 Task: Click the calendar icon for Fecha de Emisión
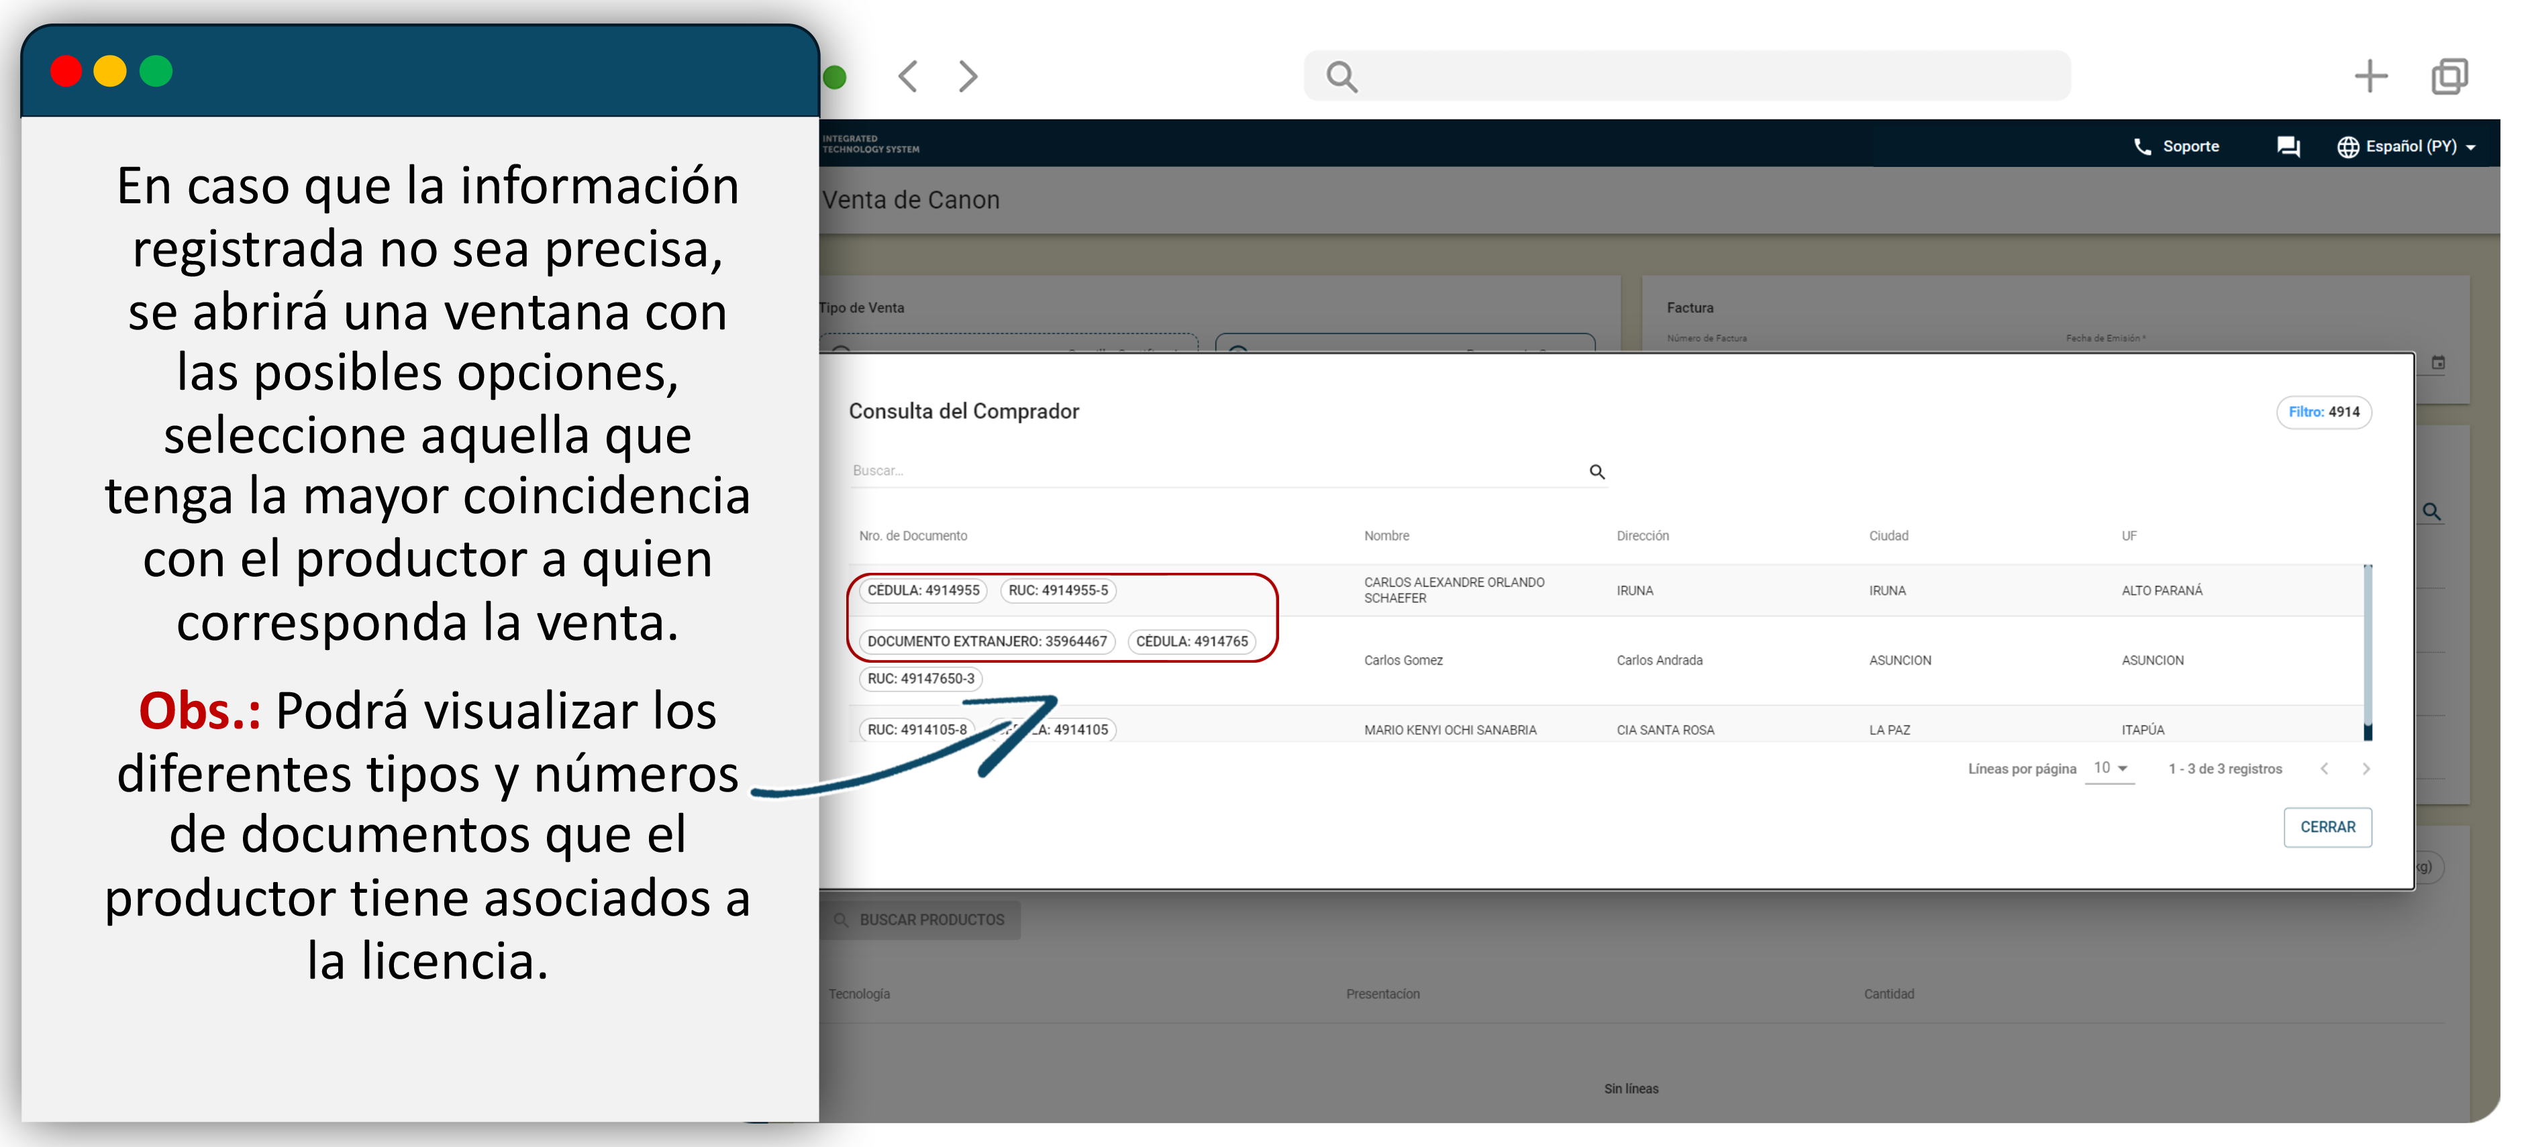click(2437, 363)
